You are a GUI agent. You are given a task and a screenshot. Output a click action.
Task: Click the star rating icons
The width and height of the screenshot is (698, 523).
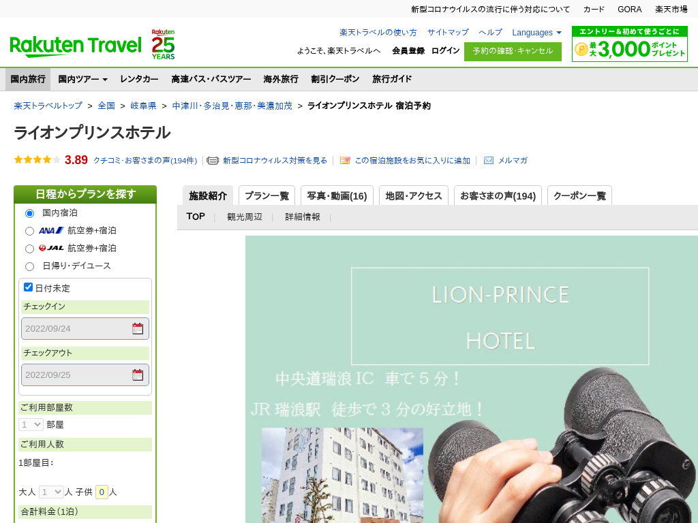point(37,159)
